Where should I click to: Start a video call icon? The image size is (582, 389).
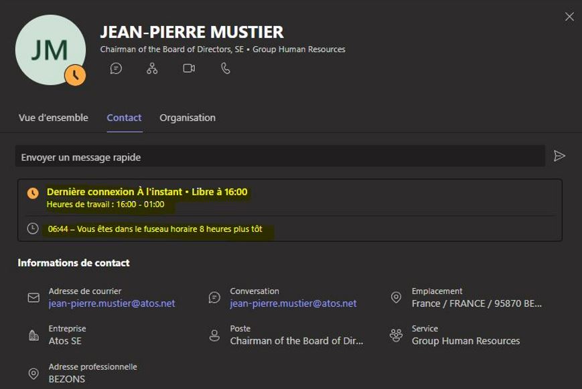pyautogui.click(x=189, y=69)
